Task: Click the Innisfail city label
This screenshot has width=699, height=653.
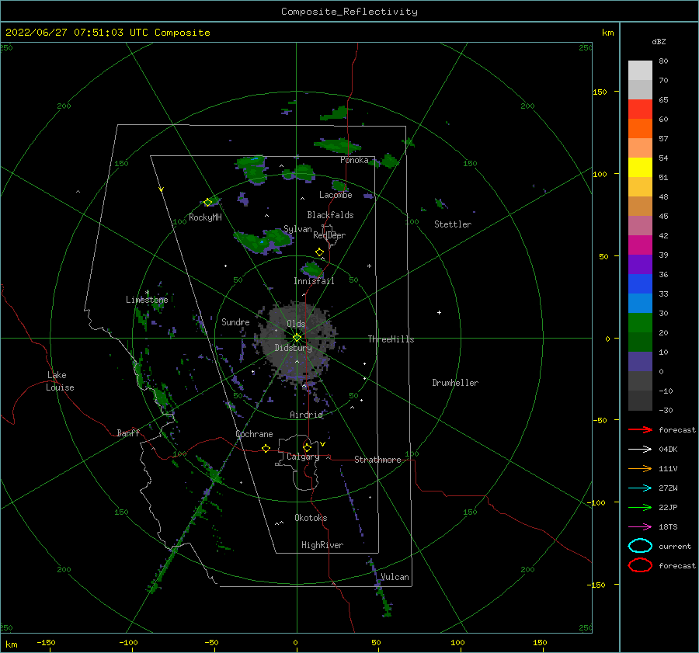Action: pos(314,281)
